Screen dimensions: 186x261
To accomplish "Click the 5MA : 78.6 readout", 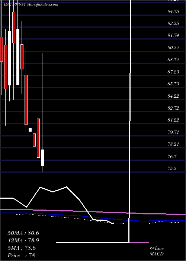I will click(x=22, y=248).
